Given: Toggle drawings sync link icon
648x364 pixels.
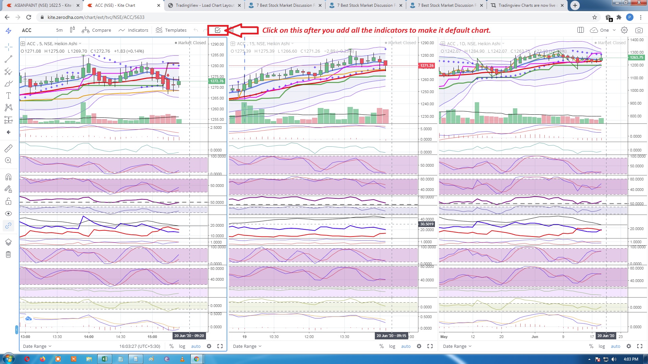Looking at the screenshot, I should click(8, 225).
